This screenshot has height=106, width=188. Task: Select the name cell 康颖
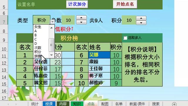click(x=99, y=62)
